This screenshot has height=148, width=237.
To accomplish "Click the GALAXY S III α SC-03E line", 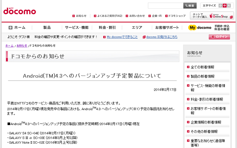I will [42, 138].
